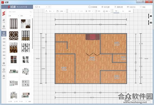Click the model search input field
154x105 pixels.
click(x=19, y=12)
